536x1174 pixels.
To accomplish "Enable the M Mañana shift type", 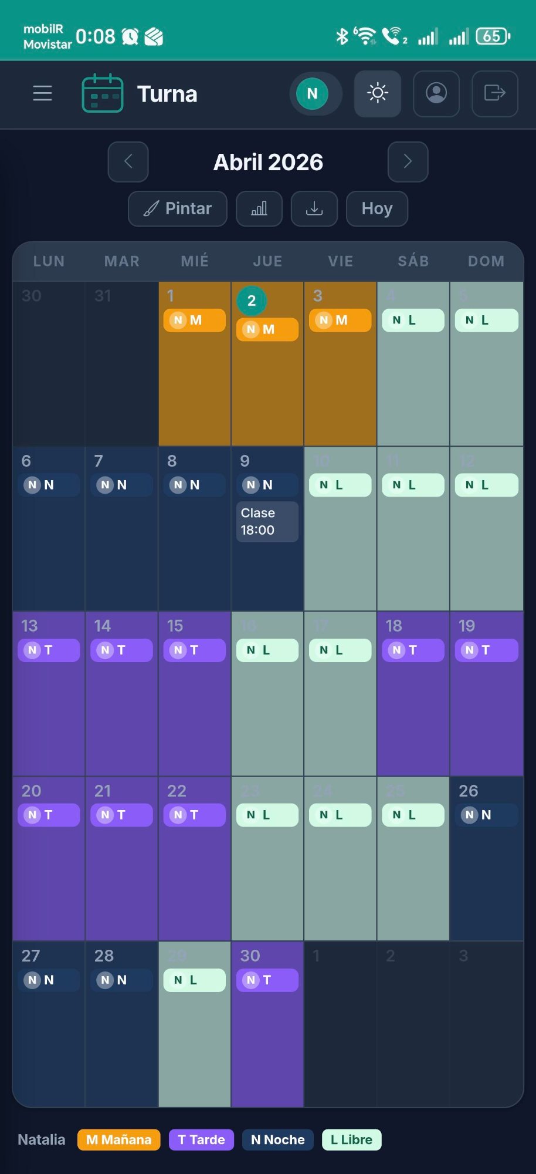I will point(118,1139).
